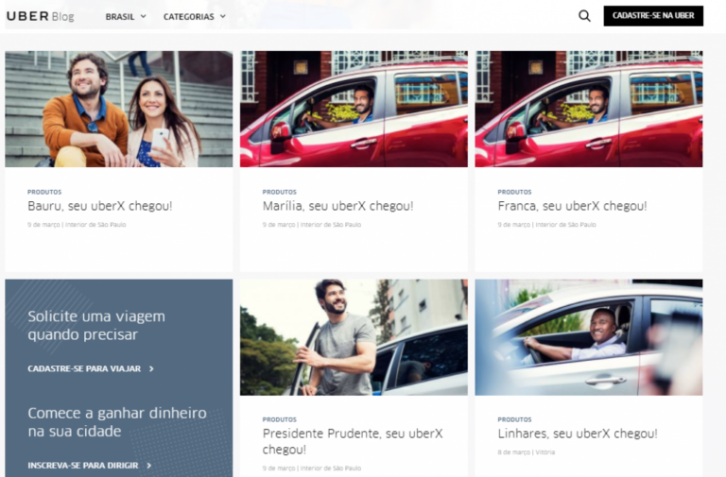Click Comece a ganhar dinheiro heading
The height and width of the screenshot is (477, 726).
(117, 422)
